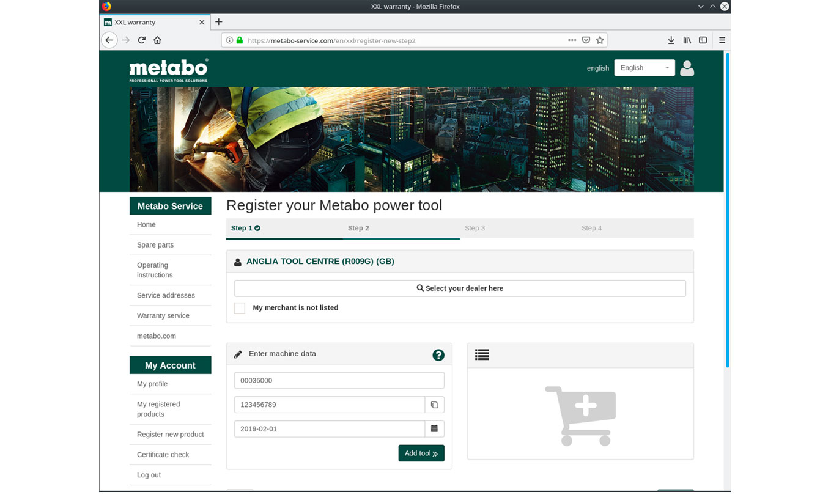This screenshot has height=495, width=831.
Task: Open the Firefox hamburger menu
Action: pyautogui.click(x=722, y=40)
